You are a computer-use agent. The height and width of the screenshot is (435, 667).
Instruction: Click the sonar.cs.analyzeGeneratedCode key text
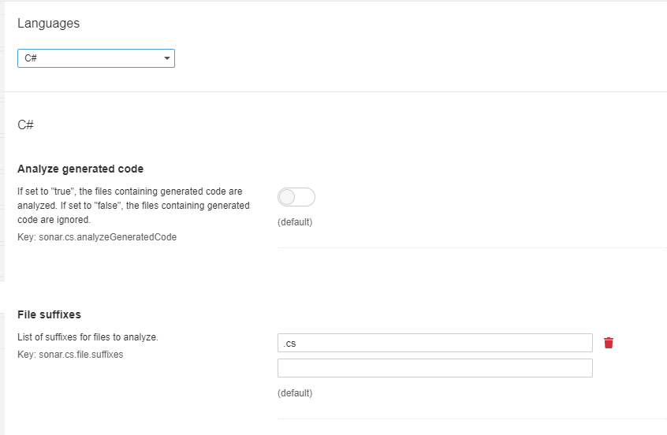point(97,236)
